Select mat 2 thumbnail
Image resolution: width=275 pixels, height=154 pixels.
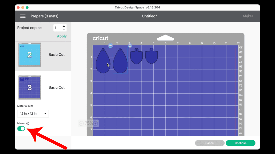click(x=30, y=55)
